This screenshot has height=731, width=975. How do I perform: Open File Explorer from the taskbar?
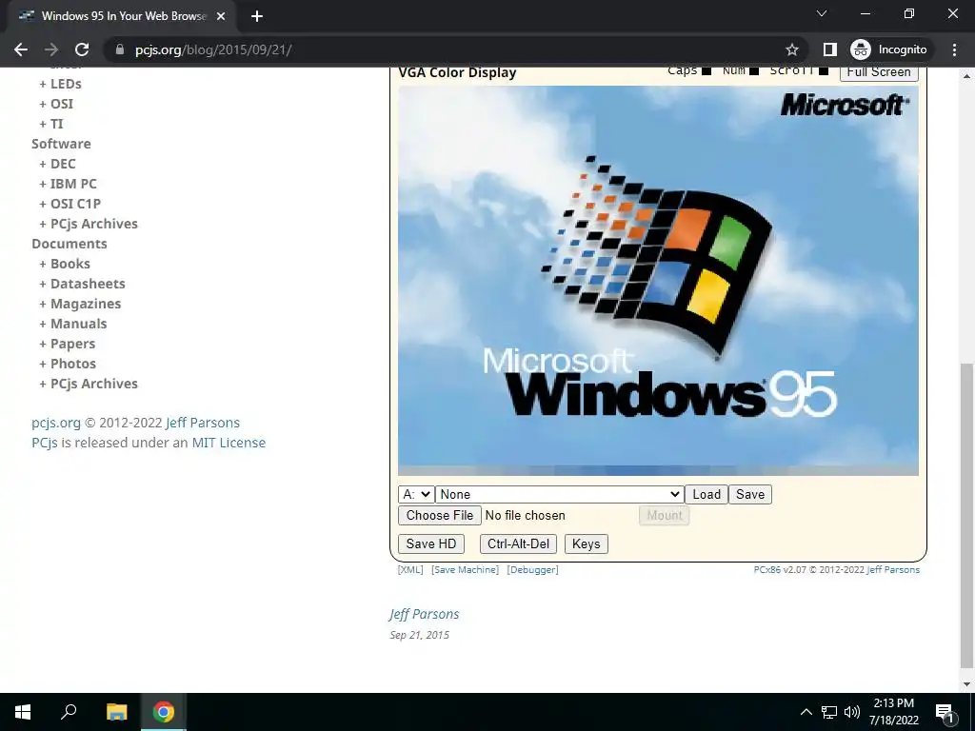(116, 712)
